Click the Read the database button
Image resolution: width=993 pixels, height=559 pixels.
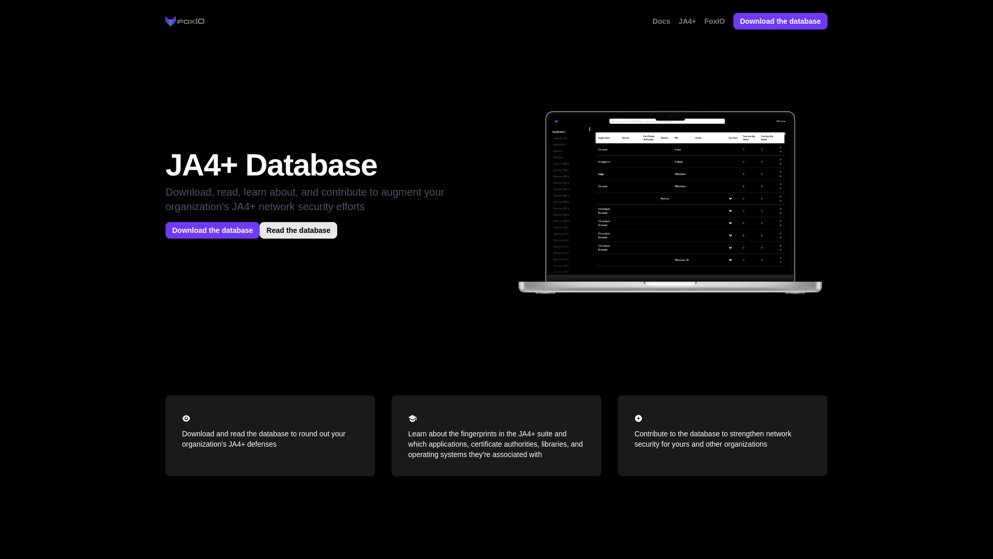point(298,230)
